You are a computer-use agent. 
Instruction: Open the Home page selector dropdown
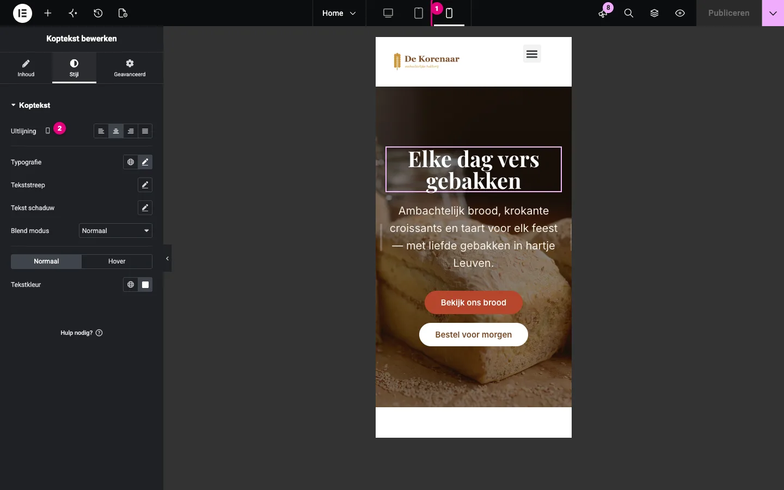pos(339,13)
